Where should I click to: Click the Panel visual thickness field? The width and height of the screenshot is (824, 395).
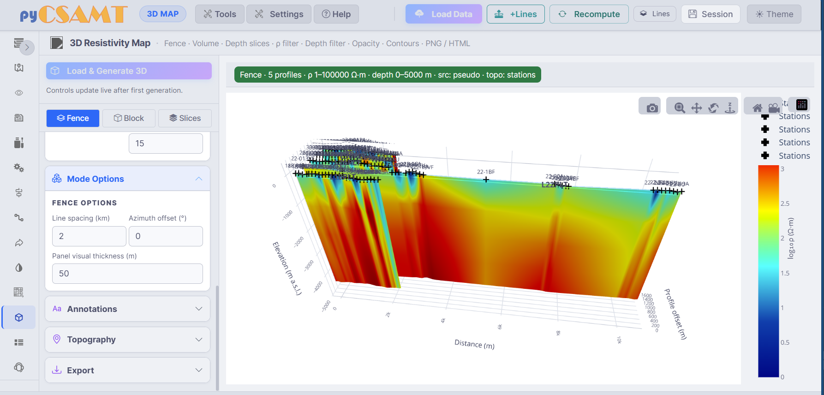[x=127, y=274]
